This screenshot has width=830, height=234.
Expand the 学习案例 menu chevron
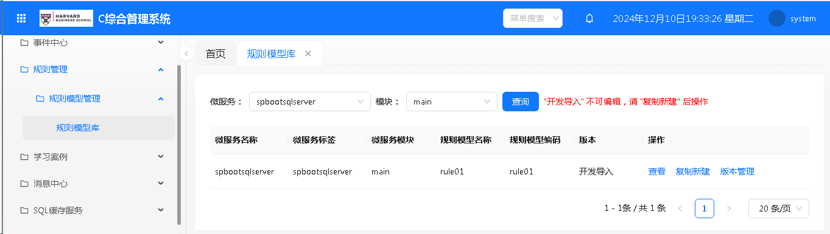pyautogui.click(x=161, y=157)
